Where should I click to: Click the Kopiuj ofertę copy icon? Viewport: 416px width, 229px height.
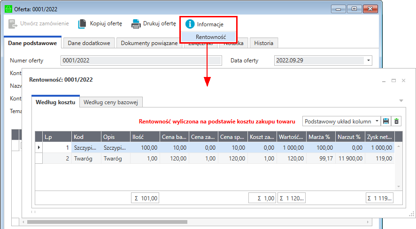tap(83, 23)
